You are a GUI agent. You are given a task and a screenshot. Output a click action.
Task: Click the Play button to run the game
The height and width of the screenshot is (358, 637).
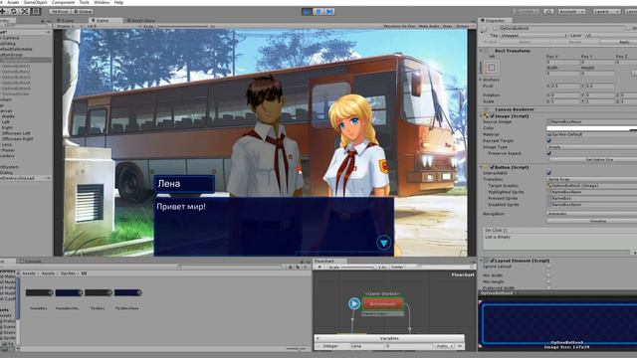308,12
